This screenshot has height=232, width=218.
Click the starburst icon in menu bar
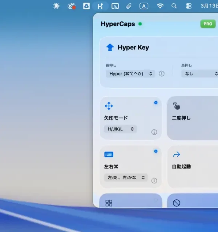coord(56,6)
